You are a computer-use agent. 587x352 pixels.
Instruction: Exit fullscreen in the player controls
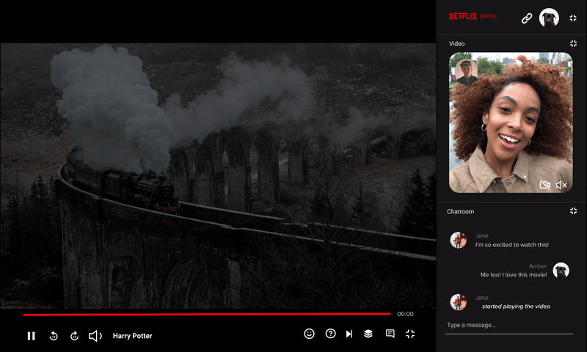point(410,334)
